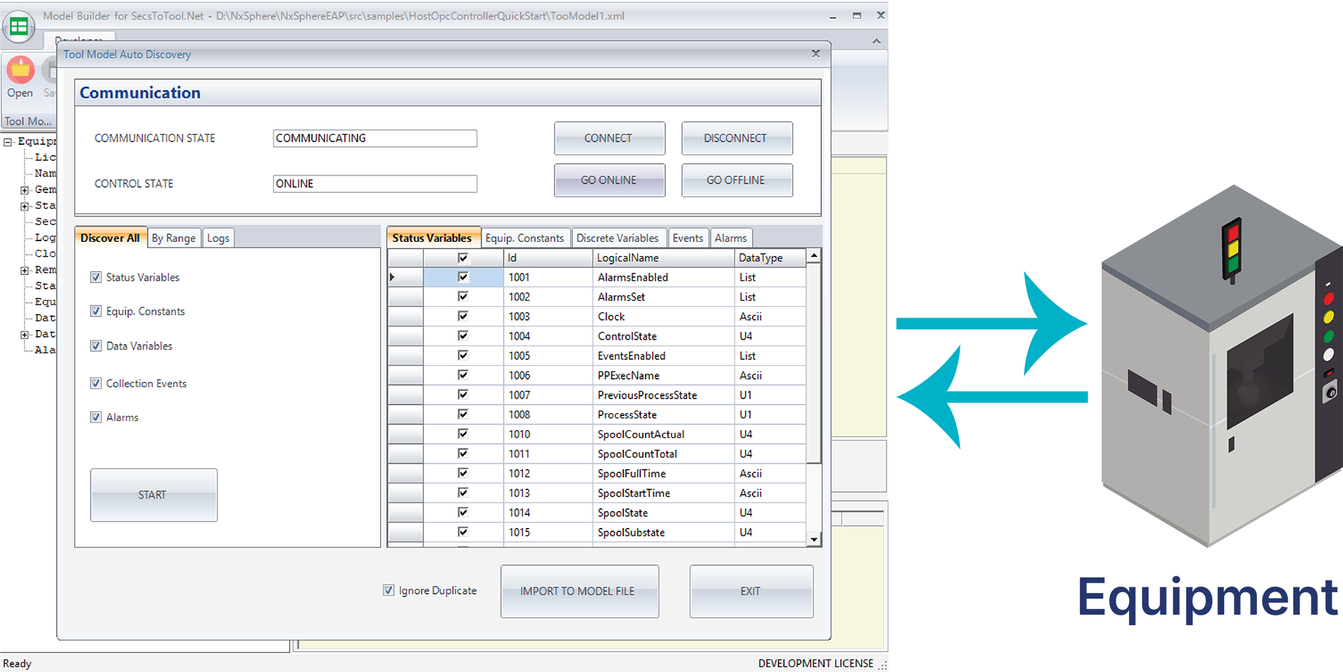The image size is (1343, 672).
Task: Click the resize grip in status bar
Action: [882, 665]
